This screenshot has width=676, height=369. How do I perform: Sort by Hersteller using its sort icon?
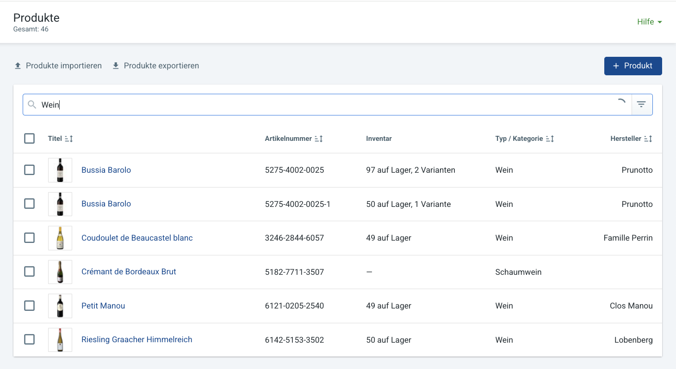(x=648, y=139)
